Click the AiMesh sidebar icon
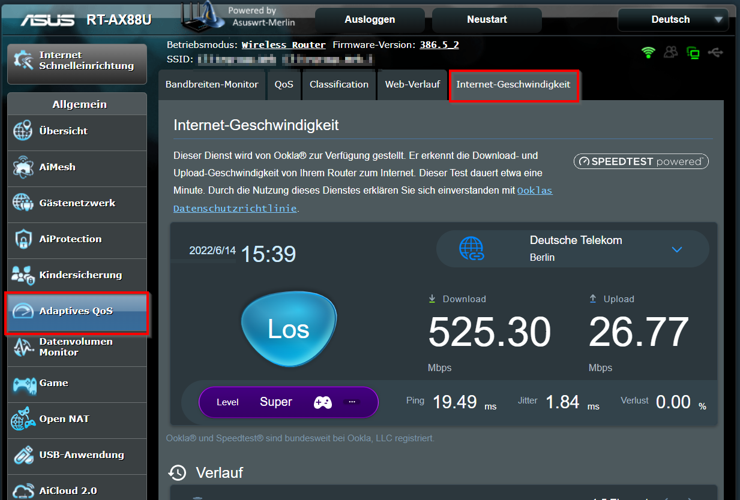Screen dimensions: 740x500 pyautogui.click(x=23, y=167)
